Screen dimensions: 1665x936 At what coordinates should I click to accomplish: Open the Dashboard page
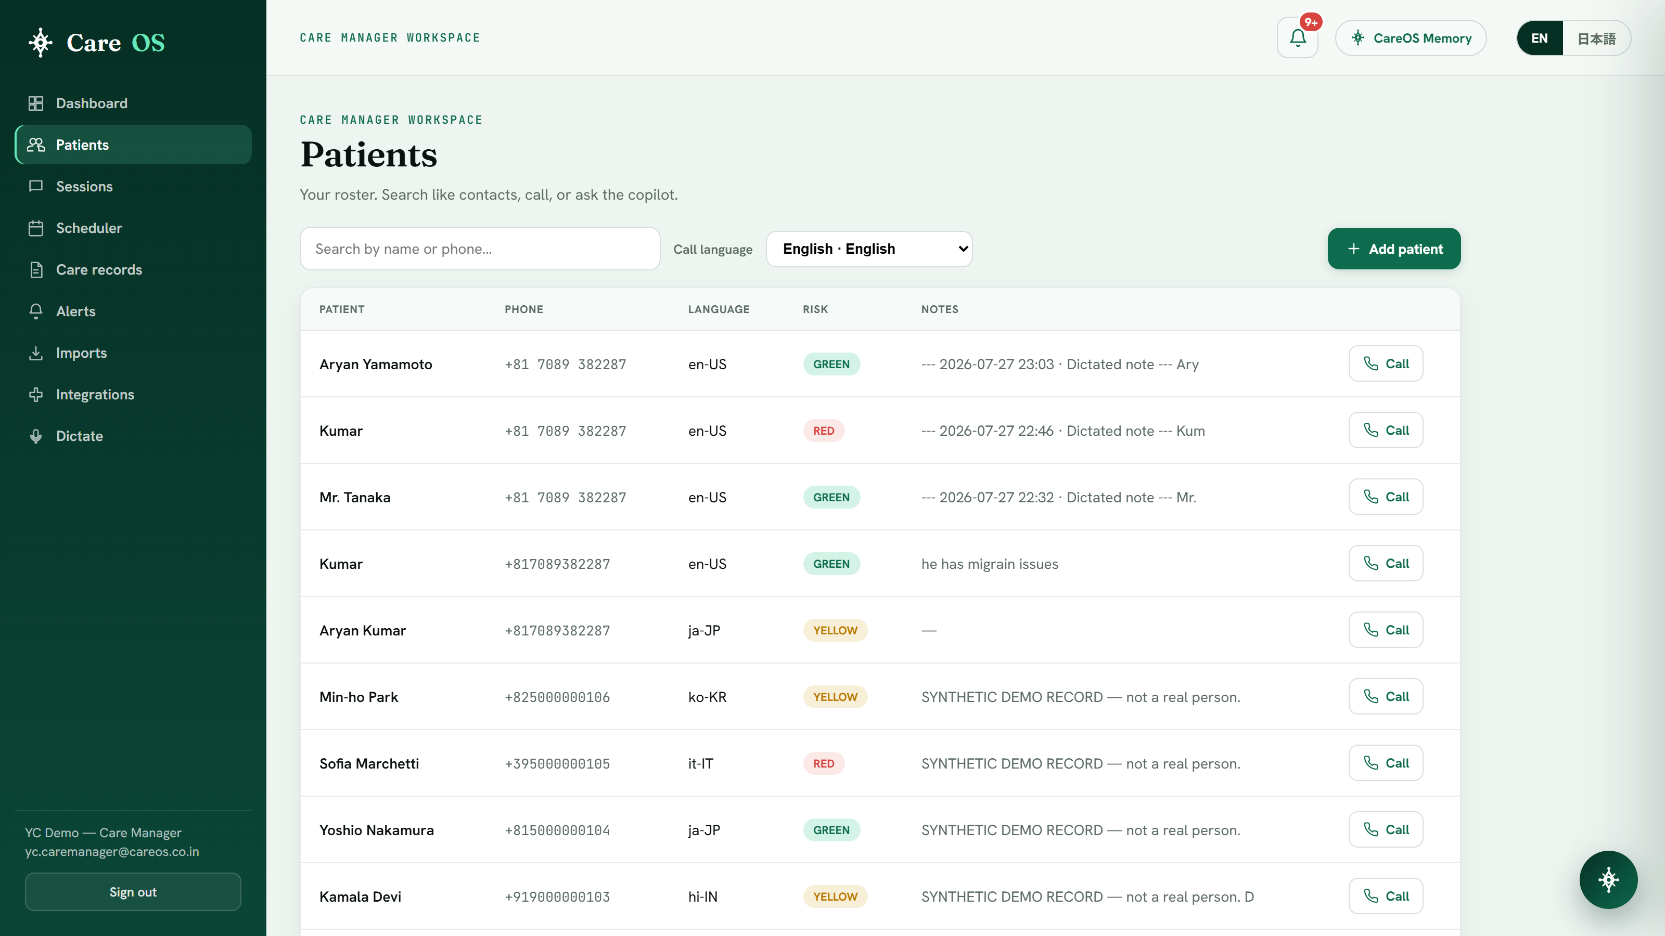click(133, 103)
